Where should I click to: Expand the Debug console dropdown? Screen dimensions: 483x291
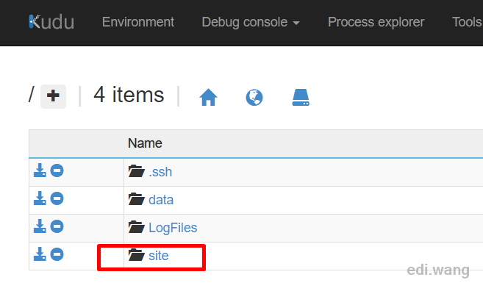click(x=251, y=22)
